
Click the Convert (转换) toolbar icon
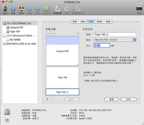67,9
